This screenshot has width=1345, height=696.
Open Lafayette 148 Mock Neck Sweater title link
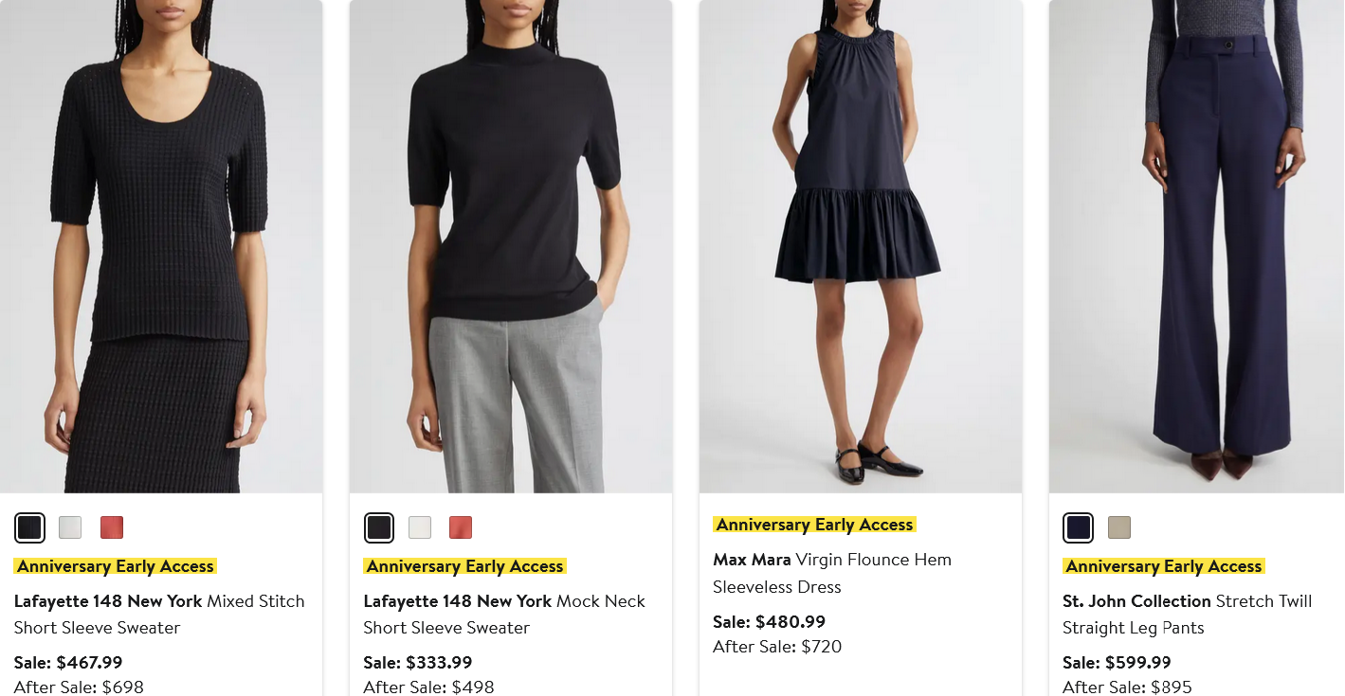pyautogui.click(x=504, y=615)
